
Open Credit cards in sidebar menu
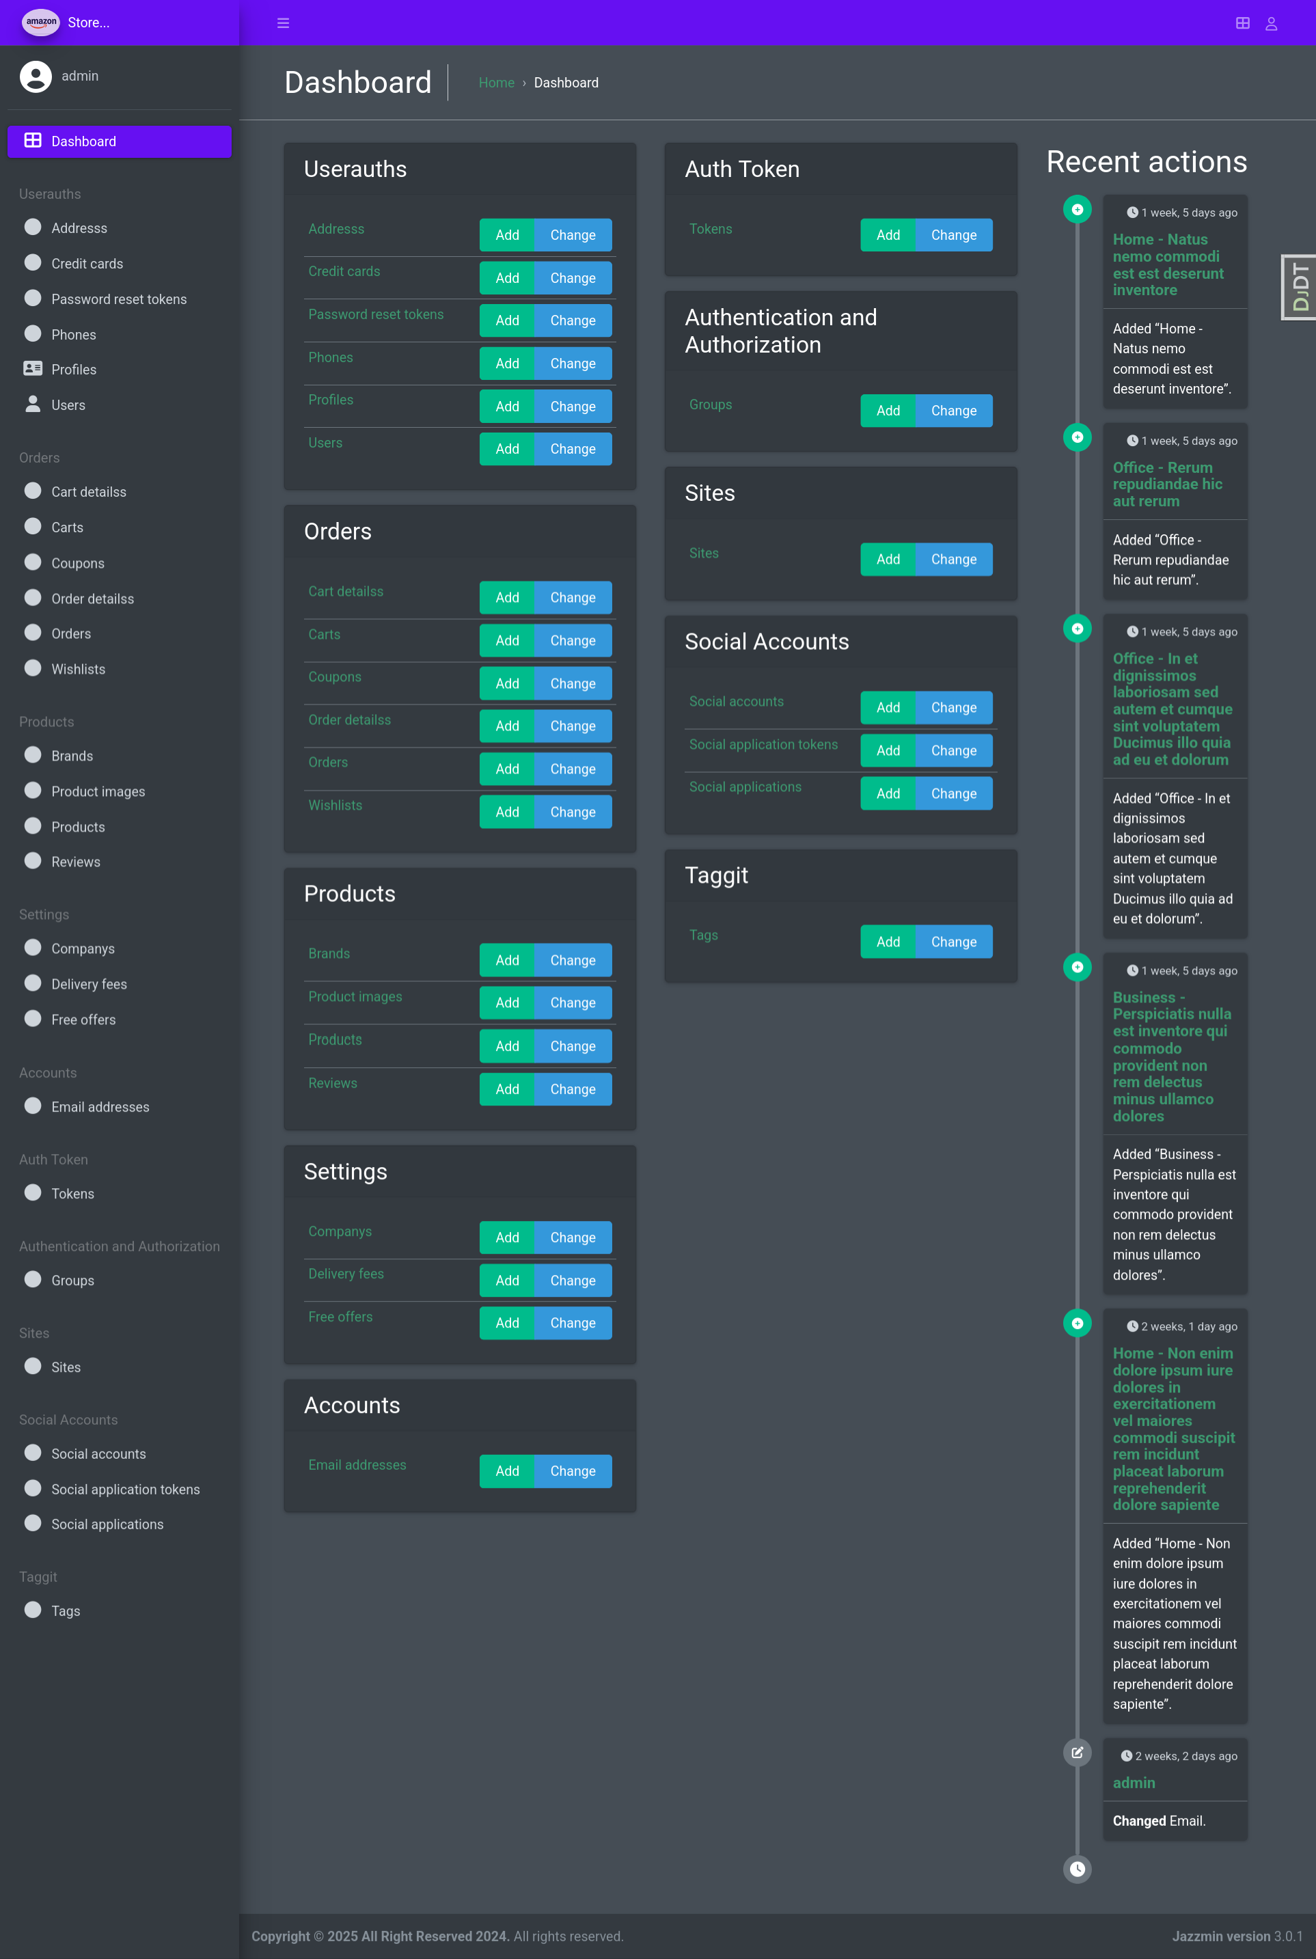tap(87, 264)
